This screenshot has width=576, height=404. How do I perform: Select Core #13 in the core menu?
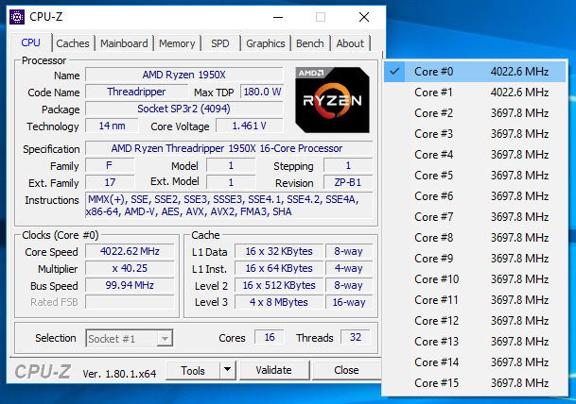tap(475, 342)
